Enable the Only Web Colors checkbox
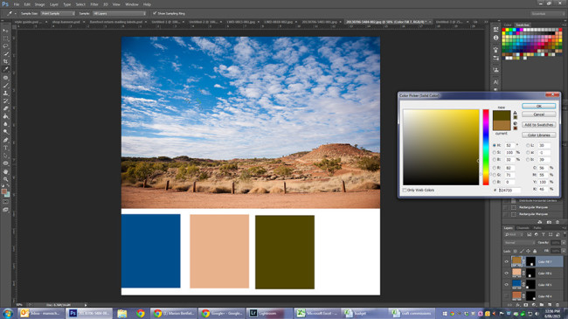Viewport: 568px width, 319px height. pyautogui.click(x=405, y=190)
